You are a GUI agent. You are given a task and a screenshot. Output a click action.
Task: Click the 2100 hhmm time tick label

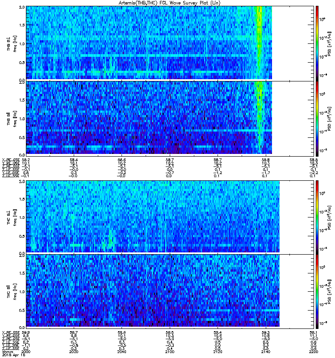pyautogui.click(x=170, y=352)
